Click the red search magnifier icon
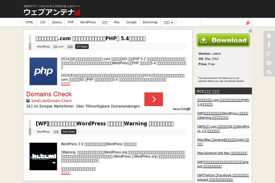This screenshot has width=275, height=183. (x=247, y=23)
